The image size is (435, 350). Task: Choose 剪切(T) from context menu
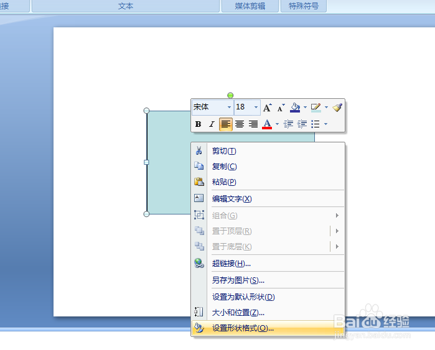268,151
